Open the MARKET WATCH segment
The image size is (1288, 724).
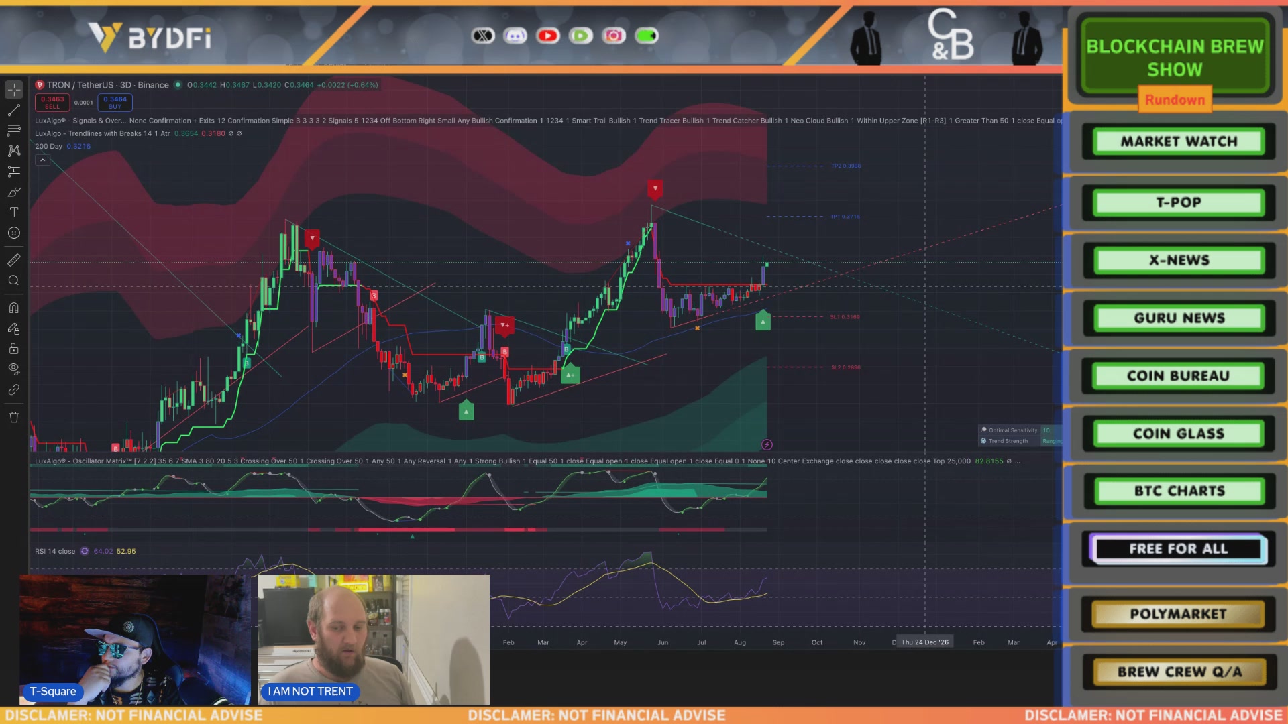tap(1179, 142)
